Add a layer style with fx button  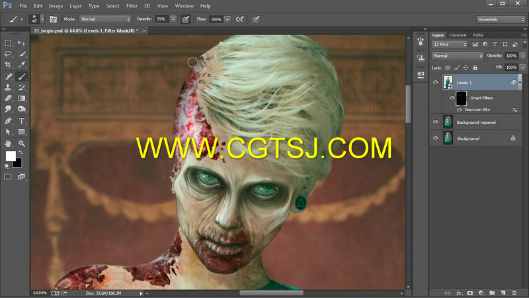[459, 293]
